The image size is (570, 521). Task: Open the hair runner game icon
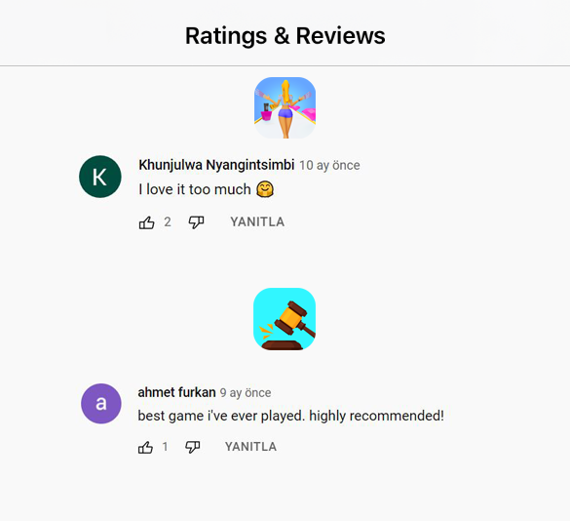[x=285, y=107]
